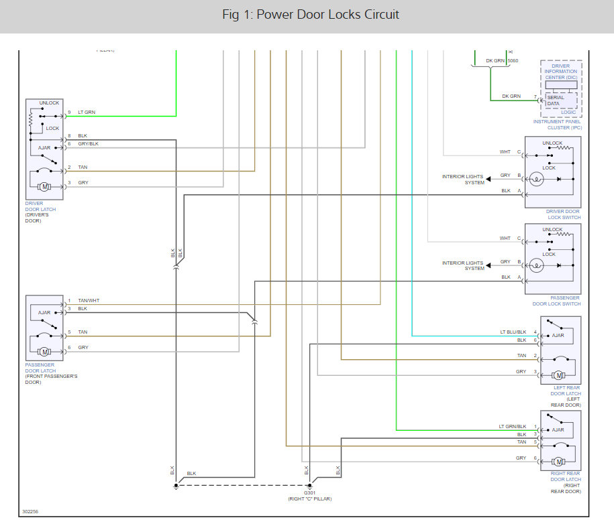Click the DIC display rectangle in the IPC
The height and width of the screenshot is (532, 614).
tap(561, 85)
